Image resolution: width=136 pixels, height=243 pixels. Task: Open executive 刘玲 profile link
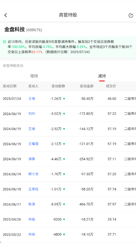(x=32, y=114)
